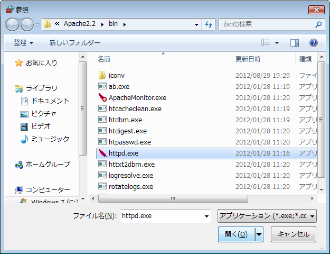Click the file list horizontal scrollbar
Image resolution: width=330 pixels, height=254 pixels.
(173, 199)
